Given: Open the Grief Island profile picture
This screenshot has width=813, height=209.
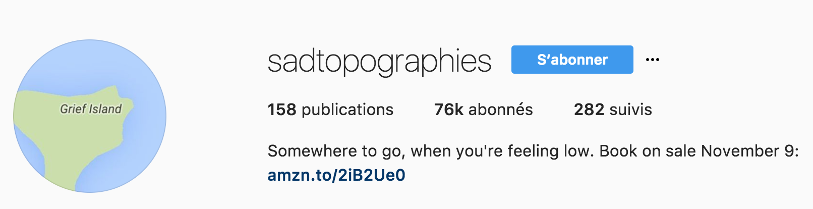Looking at the screenshot, I should pos(90,116).
